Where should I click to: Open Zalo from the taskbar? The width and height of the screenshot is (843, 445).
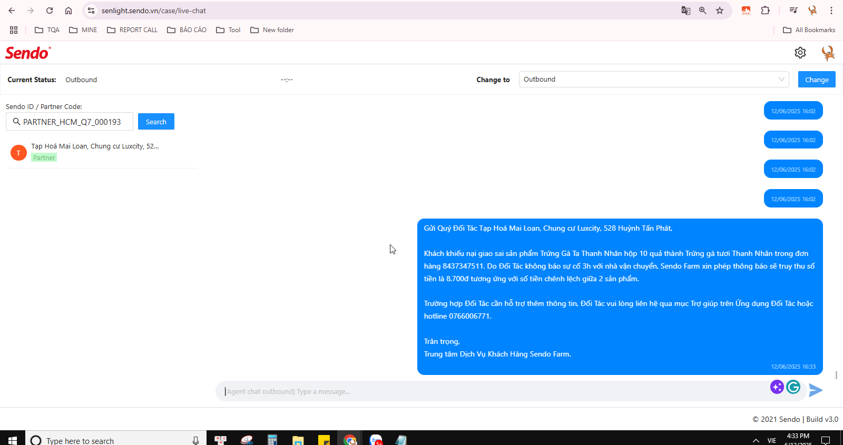pyautogui.click(x=376, y=440)
